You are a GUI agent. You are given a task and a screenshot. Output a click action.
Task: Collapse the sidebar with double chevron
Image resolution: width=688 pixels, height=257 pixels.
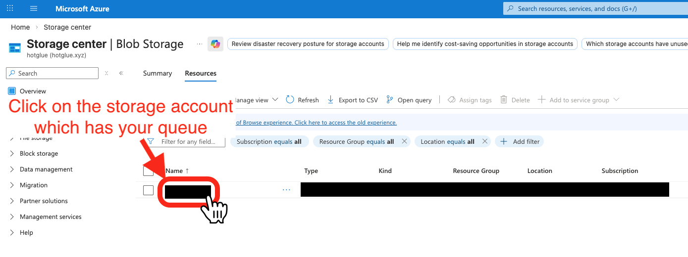click(121, 73)
